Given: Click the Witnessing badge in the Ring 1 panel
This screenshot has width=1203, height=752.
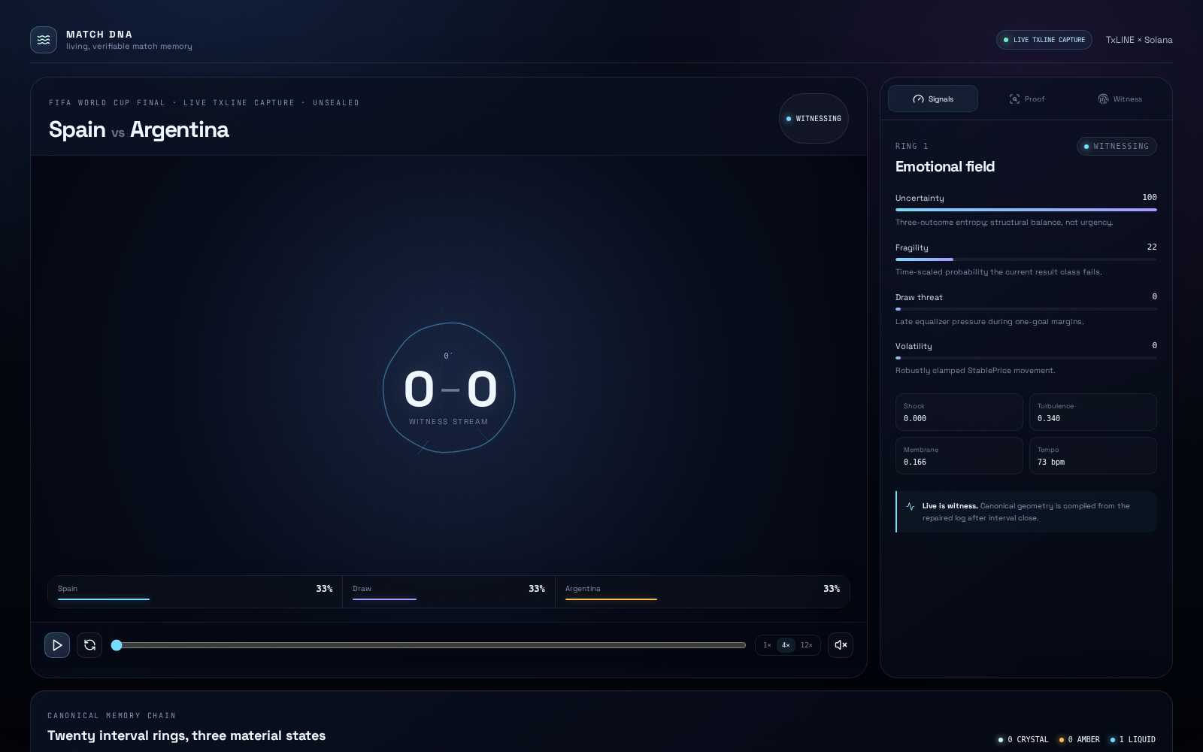Looking at the screenshot, I should point(1117,146).
